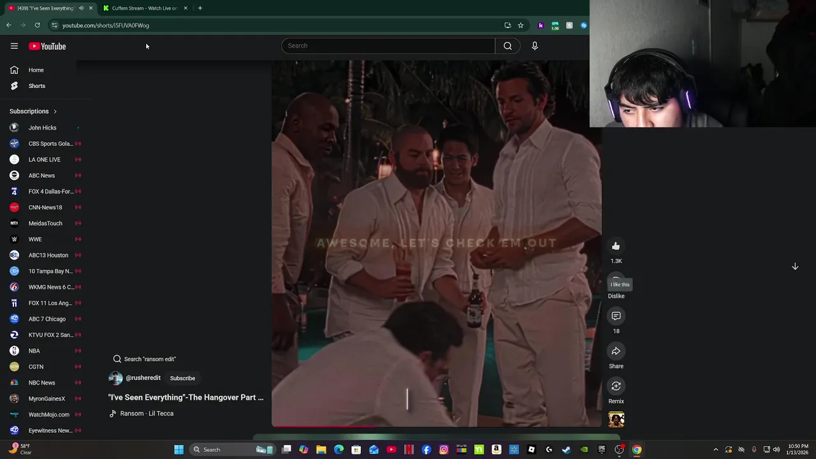Search "ransom edit" suggestion
Image resolution: width=816 pixels, height=459 pixels.
click(x=145, y=359)
